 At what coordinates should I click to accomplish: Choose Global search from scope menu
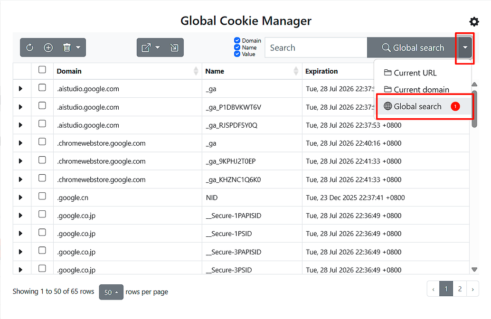(x=423, y=106)
